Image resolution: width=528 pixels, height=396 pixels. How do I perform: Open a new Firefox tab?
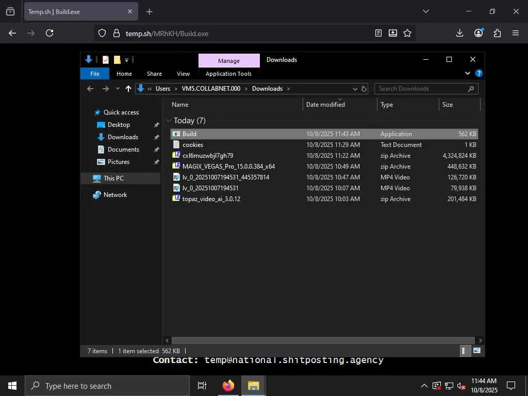(x=149, y=12)
